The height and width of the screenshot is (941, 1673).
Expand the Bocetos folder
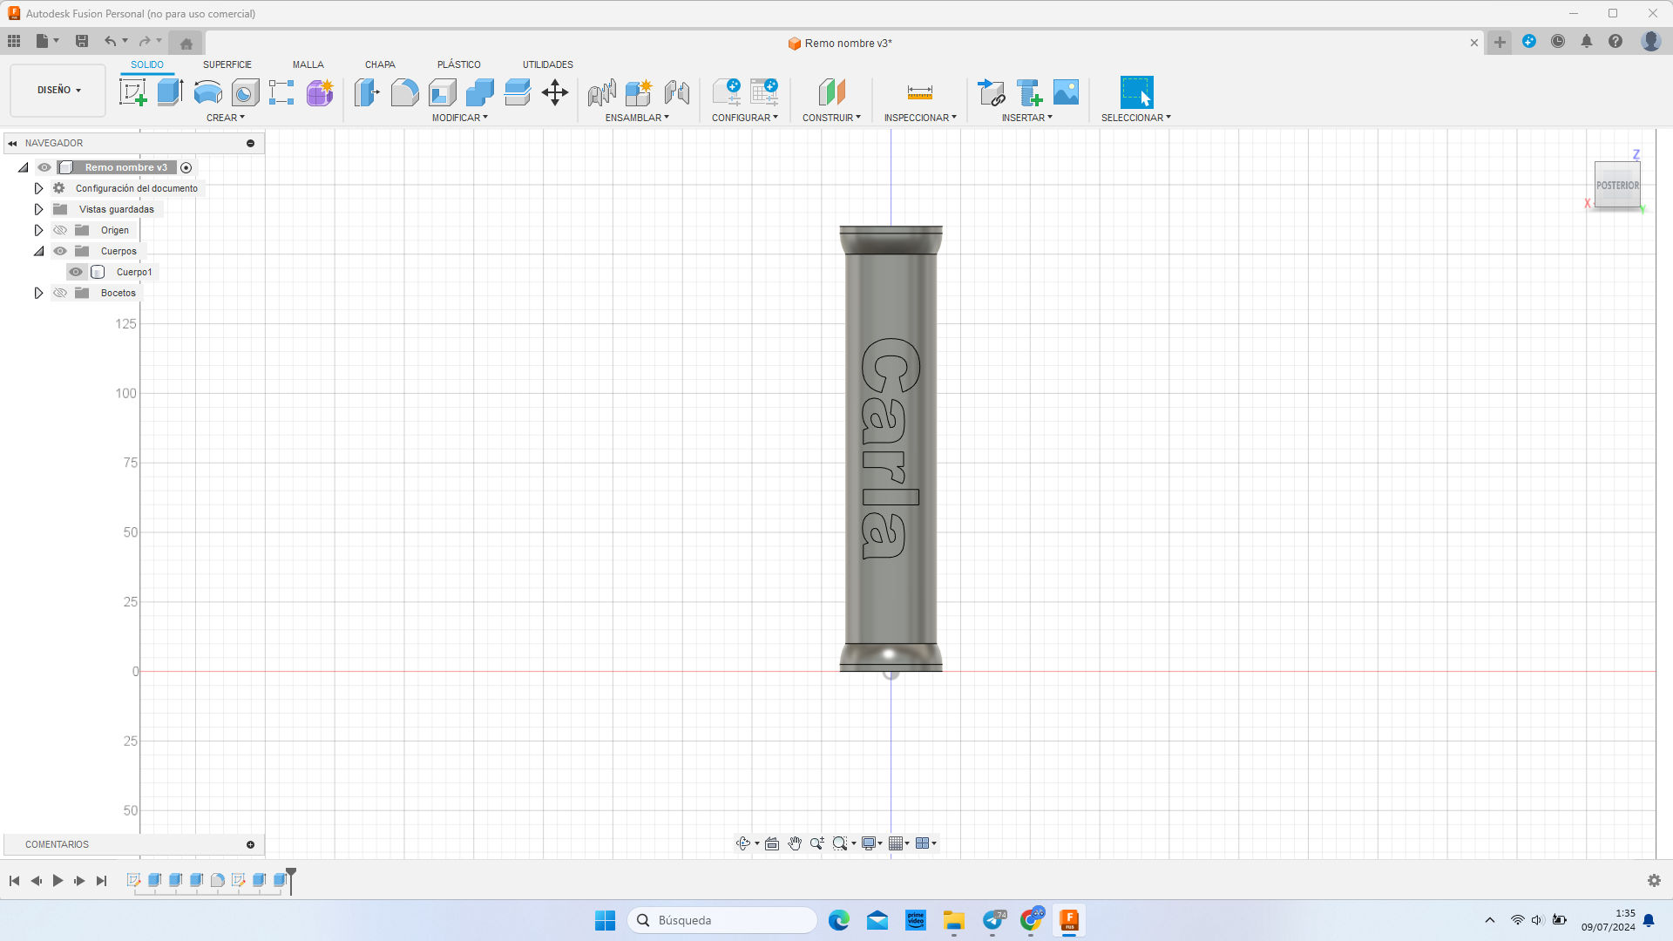[38, 293]
